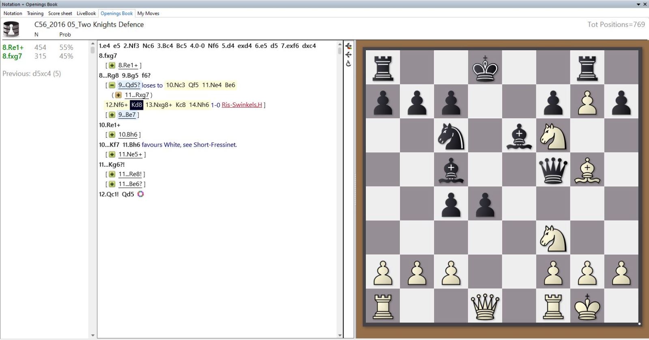Click the notation pane scroll-down arrow
Image resolution: width=649 pixels, height=340 pixels.
tap(340, 335)
